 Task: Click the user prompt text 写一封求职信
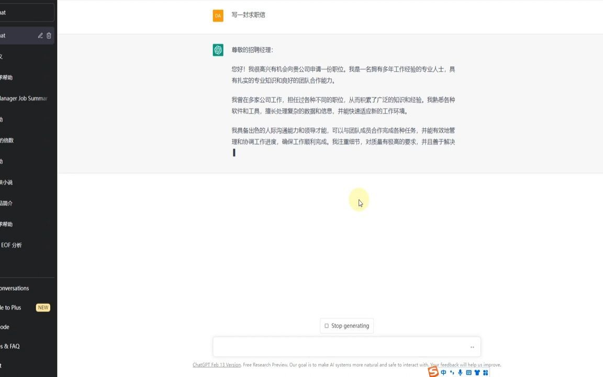tap(249, 15)
